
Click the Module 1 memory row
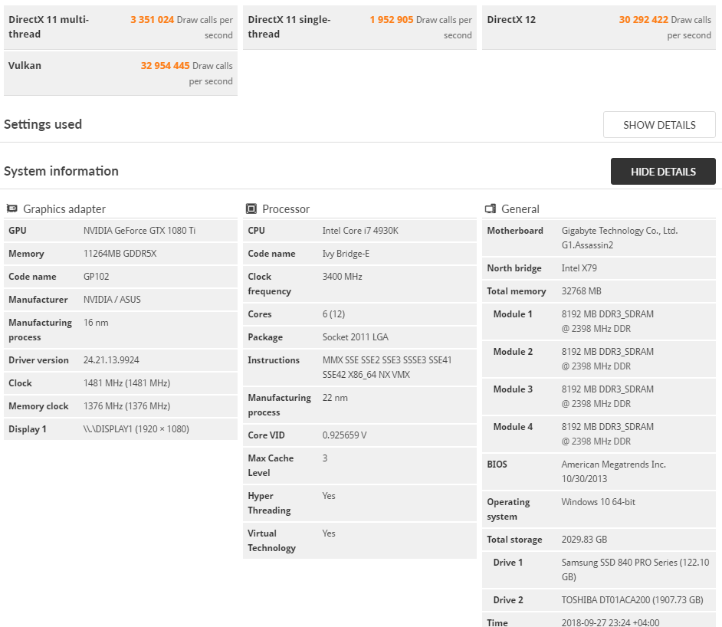coord(599,321)
